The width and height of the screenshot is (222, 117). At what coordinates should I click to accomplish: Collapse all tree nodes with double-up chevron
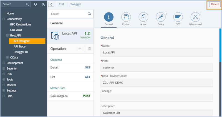(x=43, y=4)
